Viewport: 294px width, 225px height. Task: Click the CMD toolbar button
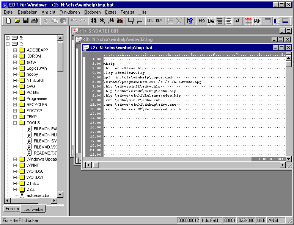click(150, 21)
